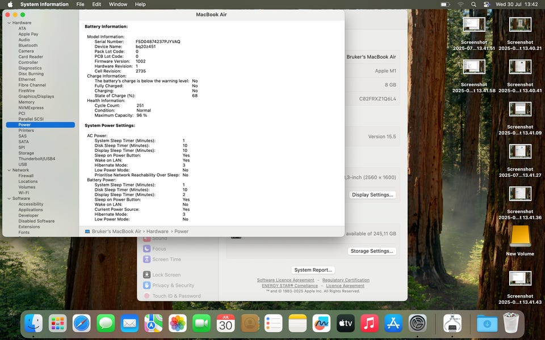Select Graphics/Displays in sidebar
Image resolution: width=545 pixels, height=340 pixels.
(x=36, y=96)
